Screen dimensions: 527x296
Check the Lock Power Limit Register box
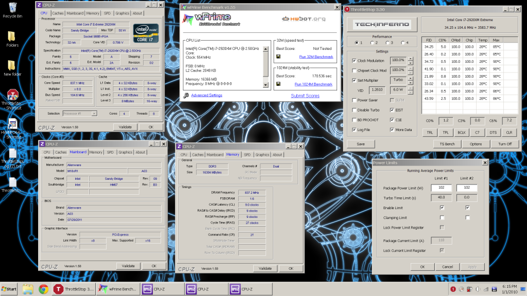click(x=442, y=228)
